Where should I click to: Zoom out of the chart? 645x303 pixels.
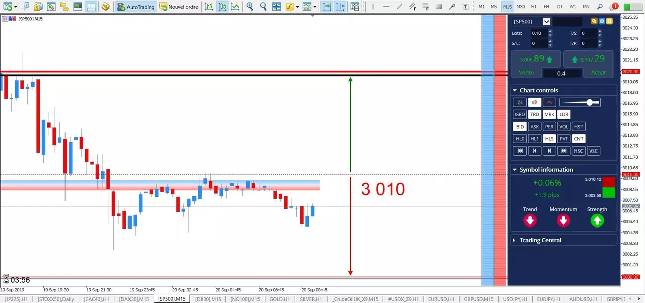[x=263, y=7]
